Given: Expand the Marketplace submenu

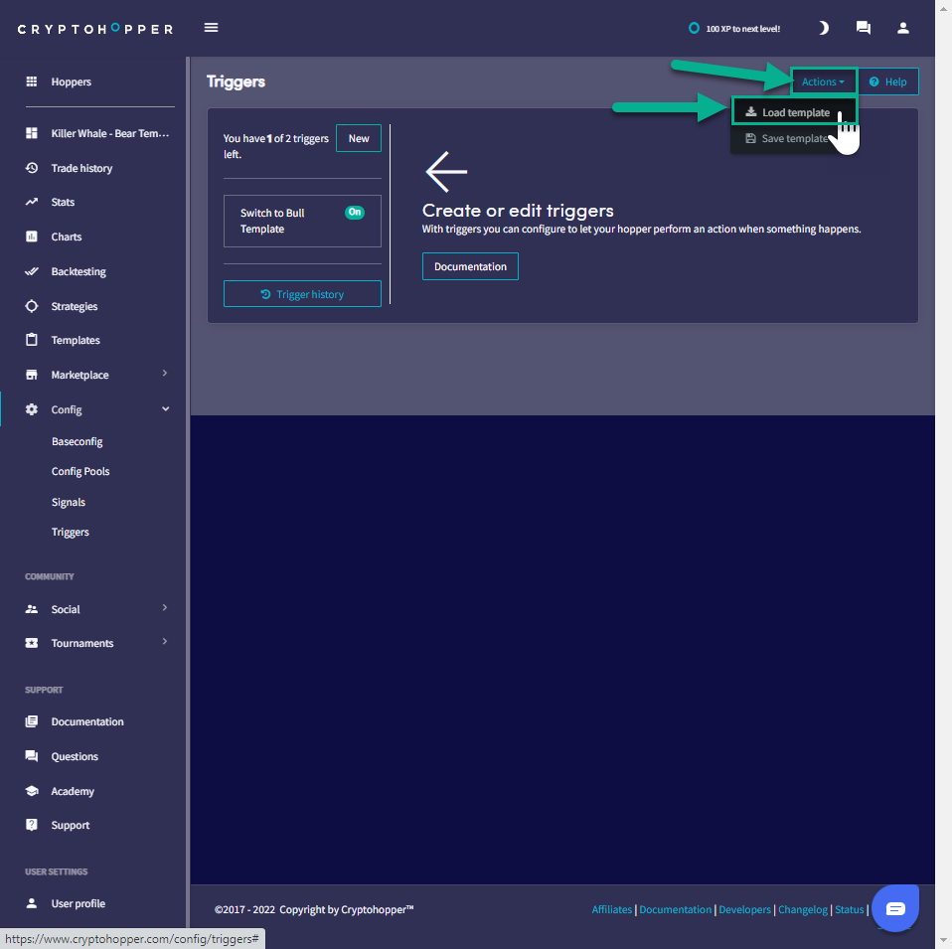Looking at the screenshot, I should [x=164, y=375].
